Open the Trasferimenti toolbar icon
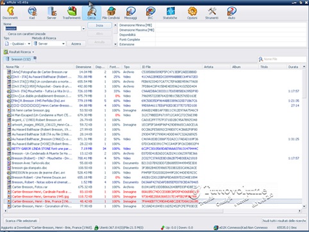The width and height of the screenshot is (309, 232). coord(72,13)
